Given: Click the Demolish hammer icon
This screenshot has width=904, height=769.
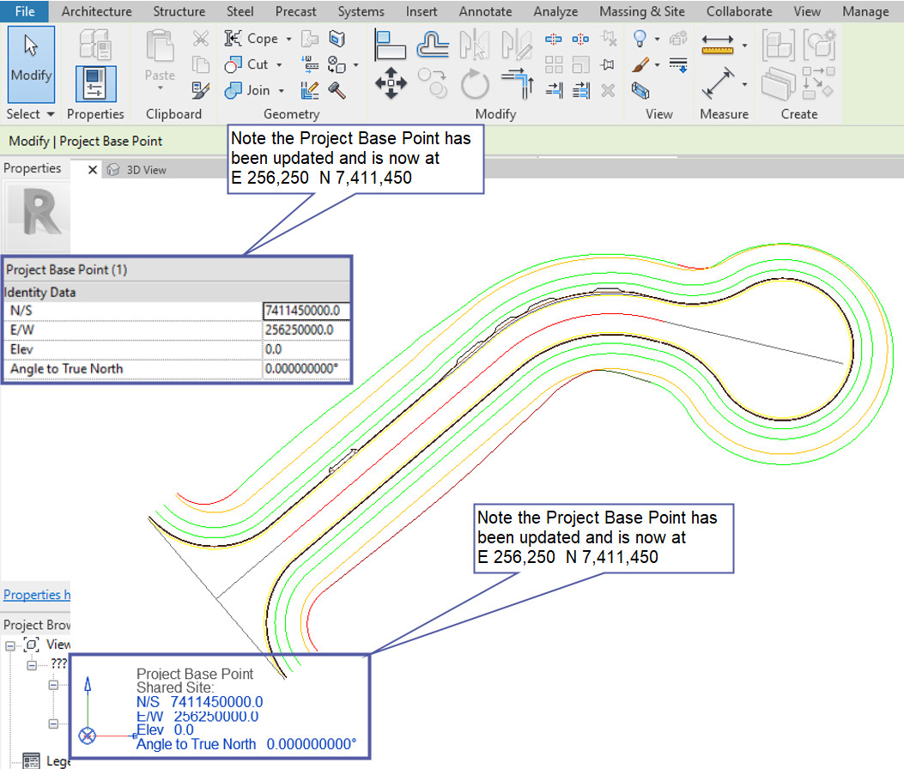Looking at the screenshot, I should 337,90.
